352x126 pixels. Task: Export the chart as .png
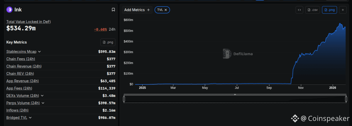pos(329,10)
